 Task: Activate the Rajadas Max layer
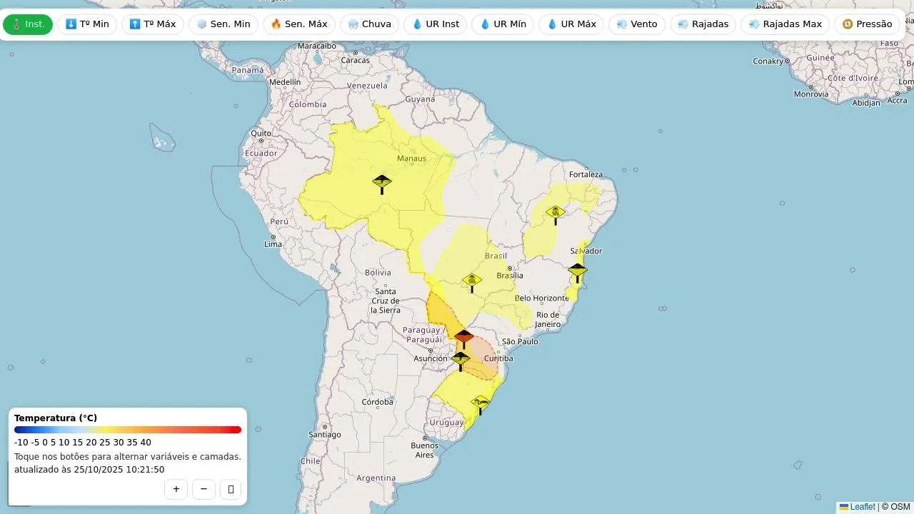click(x=785, y=24)
